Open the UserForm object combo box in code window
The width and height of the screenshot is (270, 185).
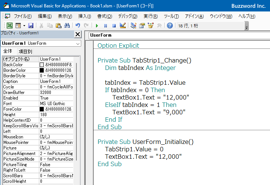tap(179, 36)
